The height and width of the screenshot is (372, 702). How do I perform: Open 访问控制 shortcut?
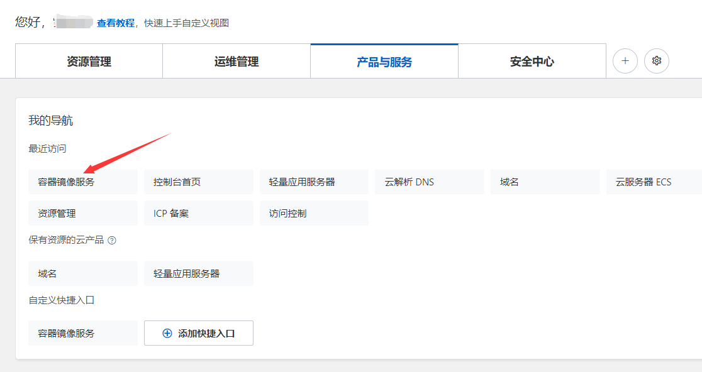[x=314, y=213]
